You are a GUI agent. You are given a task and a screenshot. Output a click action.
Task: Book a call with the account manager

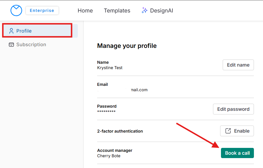click(237, 153)
